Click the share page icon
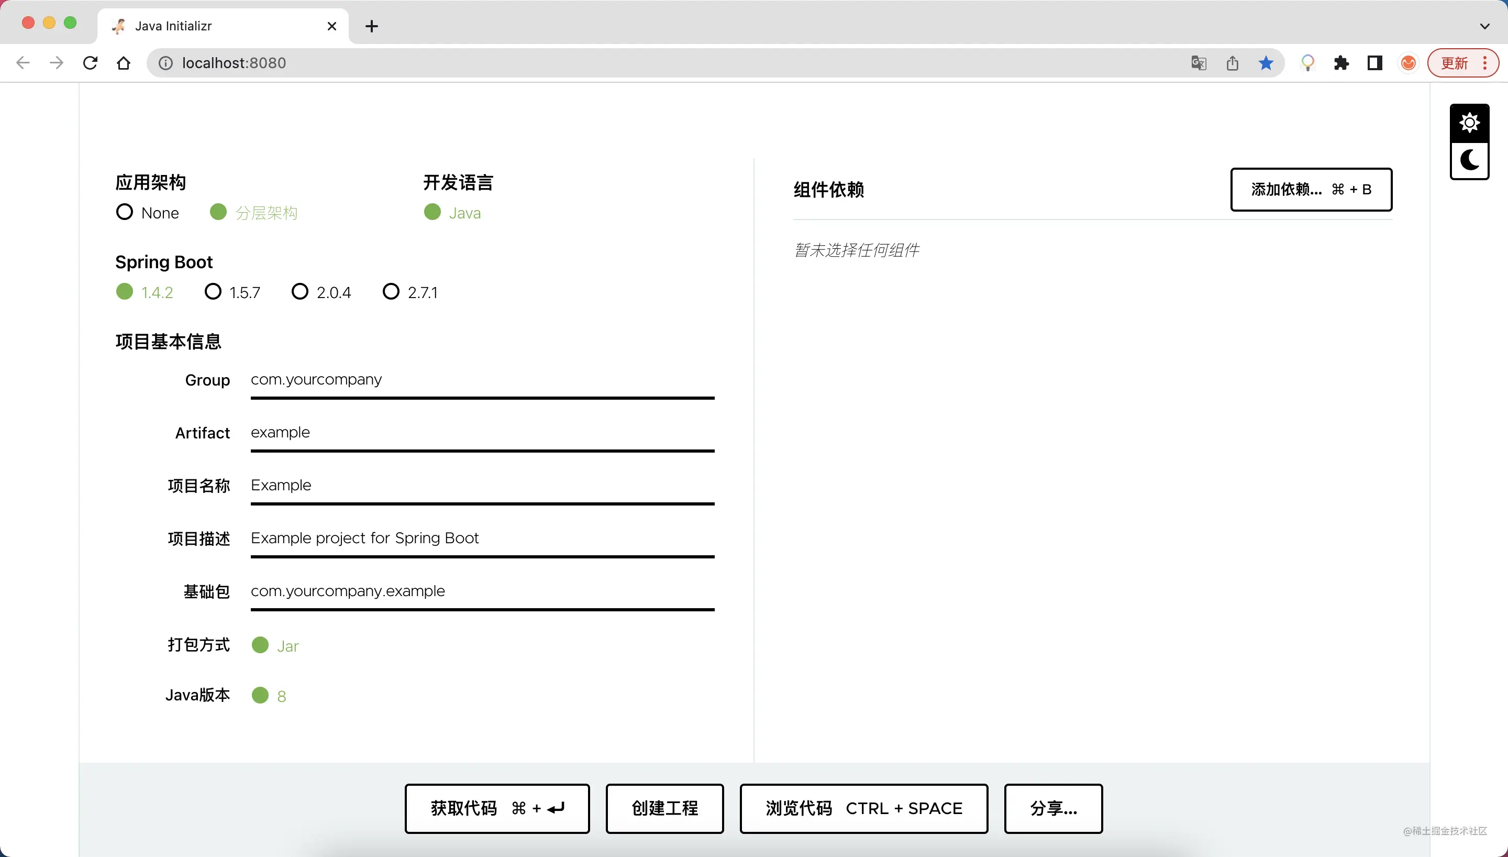The image size is (1508, 857). tap(1233, 63)
